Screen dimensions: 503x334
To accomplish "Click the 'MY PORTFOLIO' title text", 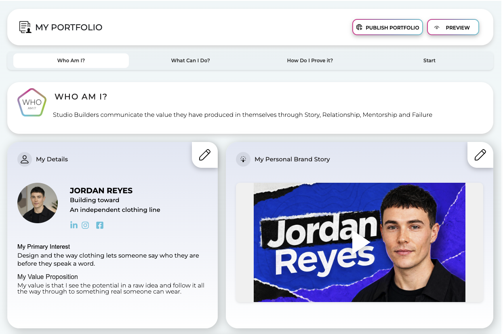I will [x=69, y=27].
